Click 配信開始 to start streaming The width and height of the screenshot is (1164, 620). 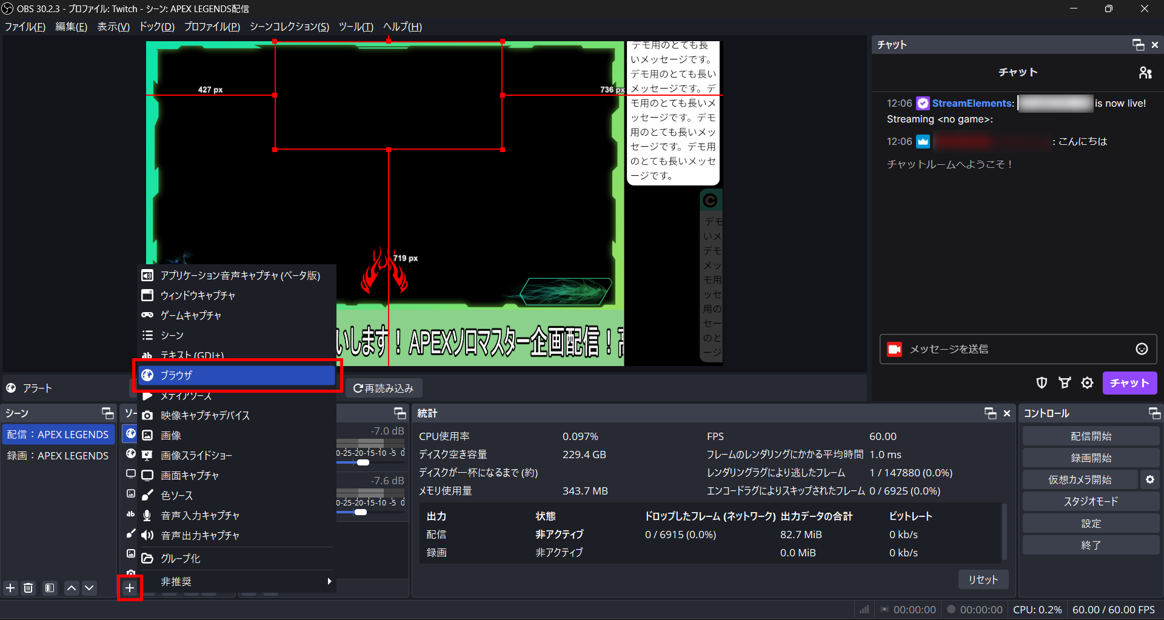[1091, 436]
